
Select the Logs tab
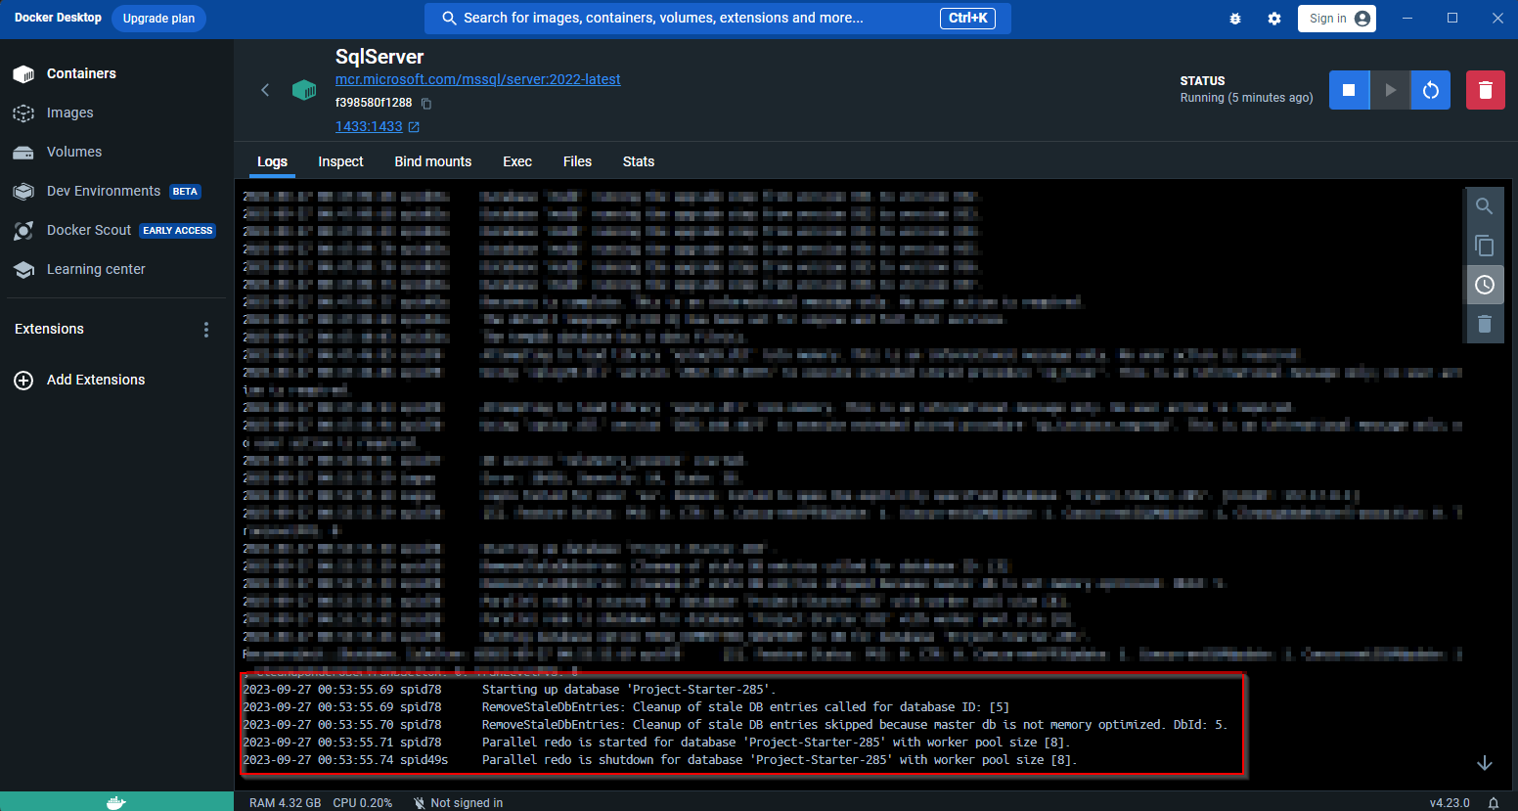272,161
